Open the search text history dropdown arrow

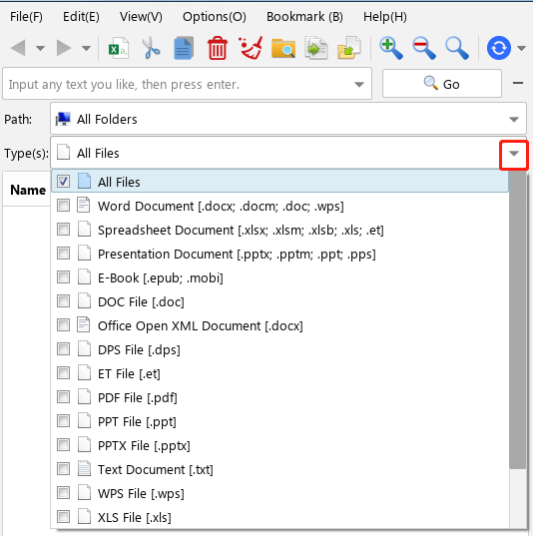(x=359, y=85)
